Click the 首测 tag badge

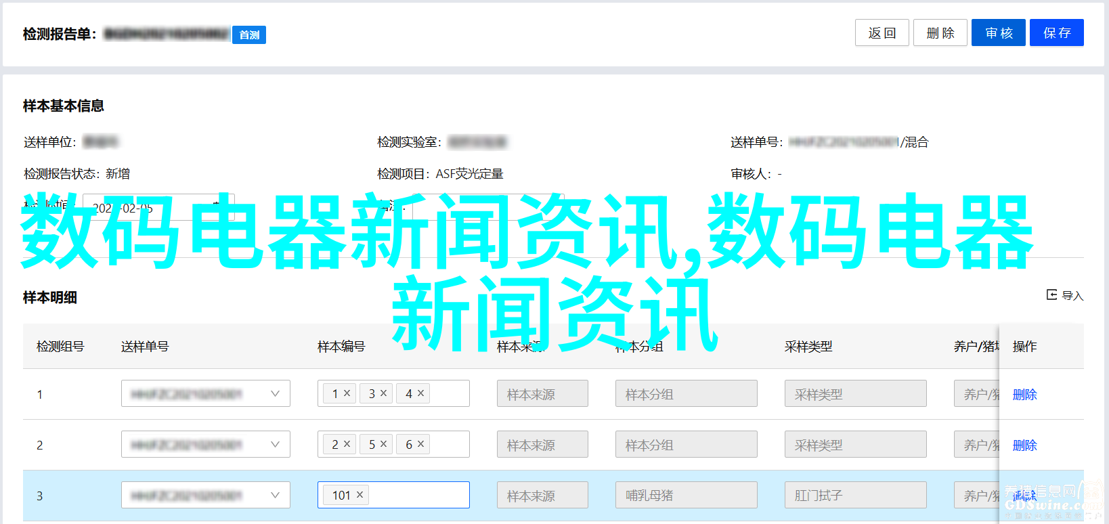249,35
